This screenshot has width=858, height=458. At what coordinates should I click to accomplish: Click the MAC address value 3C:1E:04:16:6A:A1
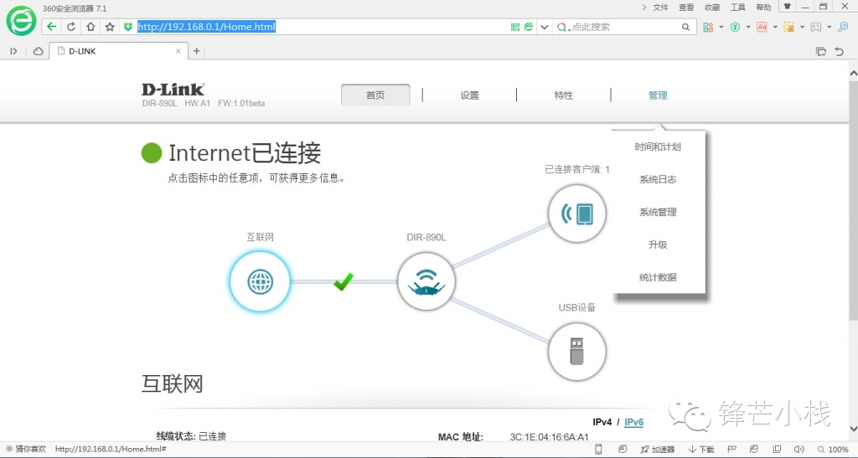(549, 437)
